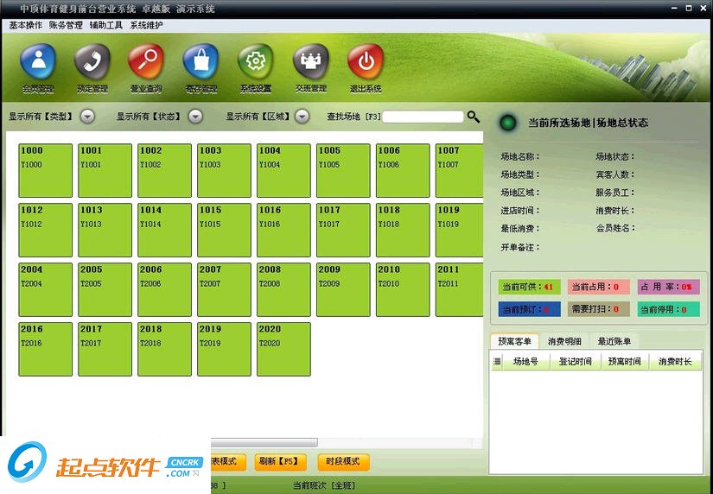
Task: Select venue tile 1004
Action: pos(283,170)
